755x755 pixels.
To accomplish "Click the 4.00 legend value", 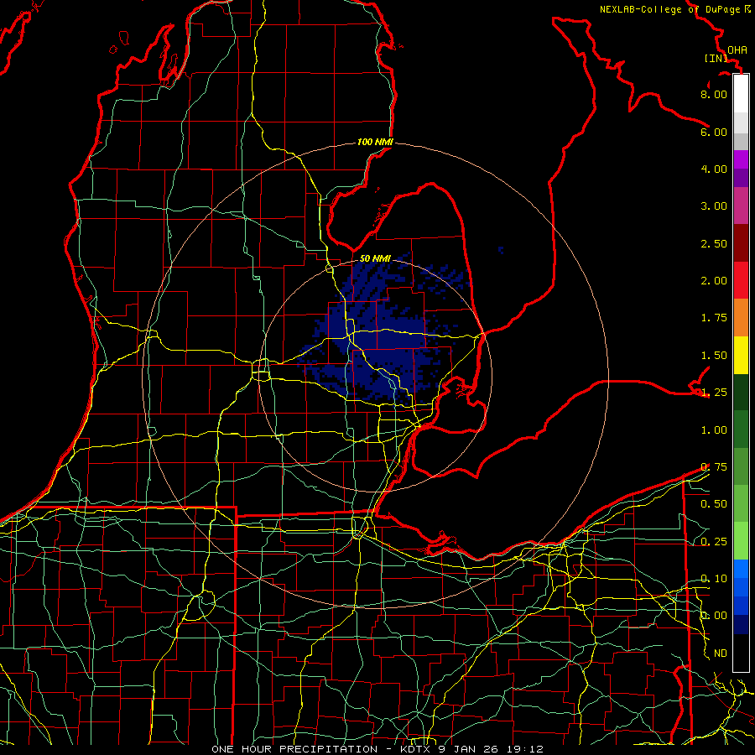I will click(x=714, y=169).
